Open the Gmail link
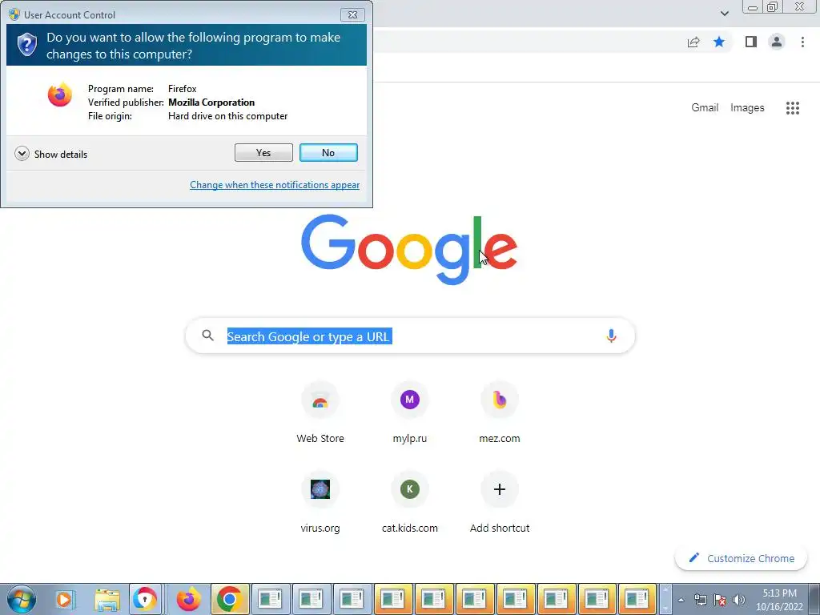 click(x=705, y=108)
